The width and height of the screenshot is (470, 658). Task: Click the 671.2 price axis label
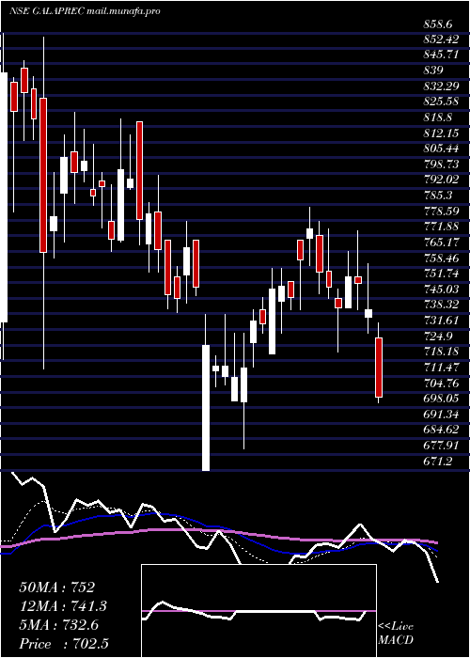click(x=439, y=462)
